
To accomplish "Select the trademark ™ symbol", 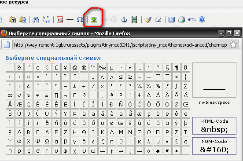I will point(93,67).
